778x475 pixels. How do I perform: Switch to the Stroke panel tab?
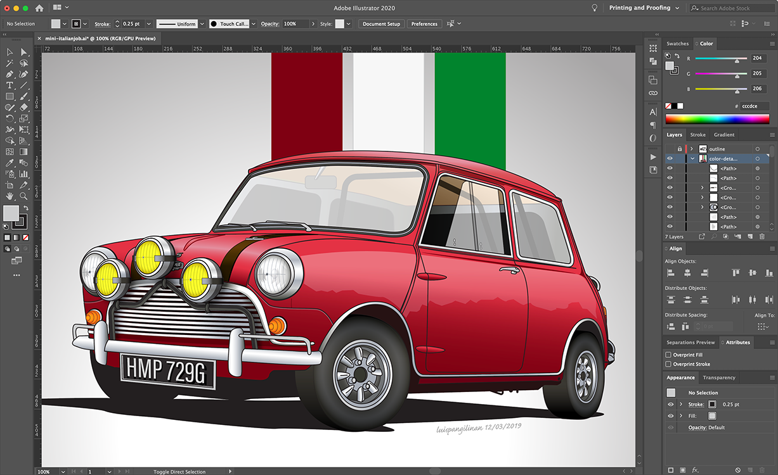(x=697, y=134)
